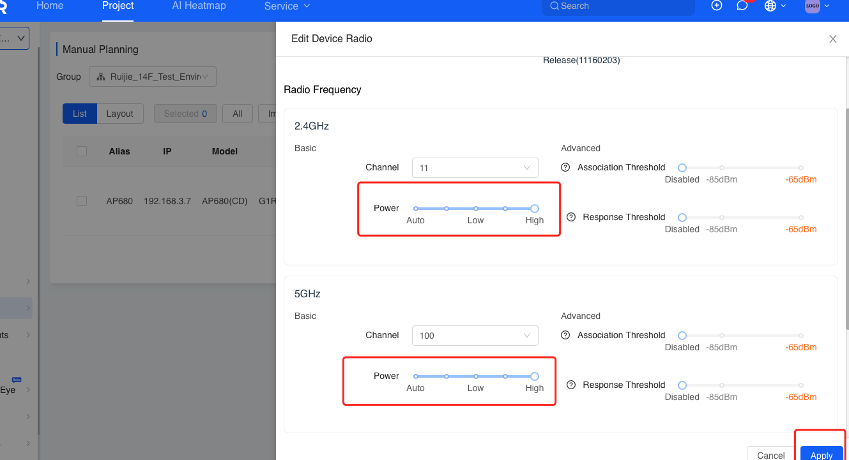Viewport: 849px width, 460px height.
Task: Click the AP680 alias cell
Action: pyautogui.click(x=119, y=201)
